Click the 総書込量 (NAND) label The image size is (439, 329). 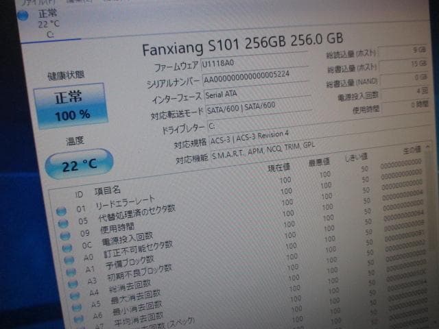pyautogui.click(x=352, y=83)
